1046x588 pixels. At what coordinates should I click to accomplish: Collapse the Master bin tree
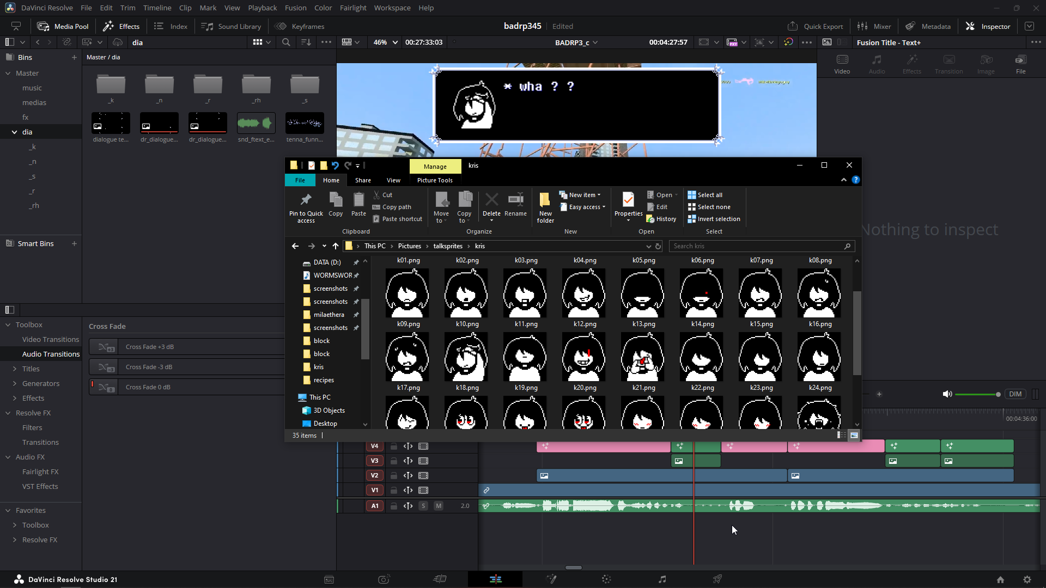(x=8, y=73)
